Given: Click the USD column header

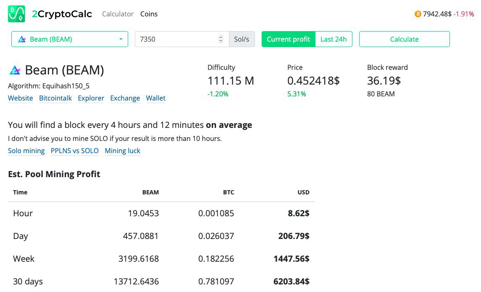Looking at the screenshot, I should tap(303, 192).
